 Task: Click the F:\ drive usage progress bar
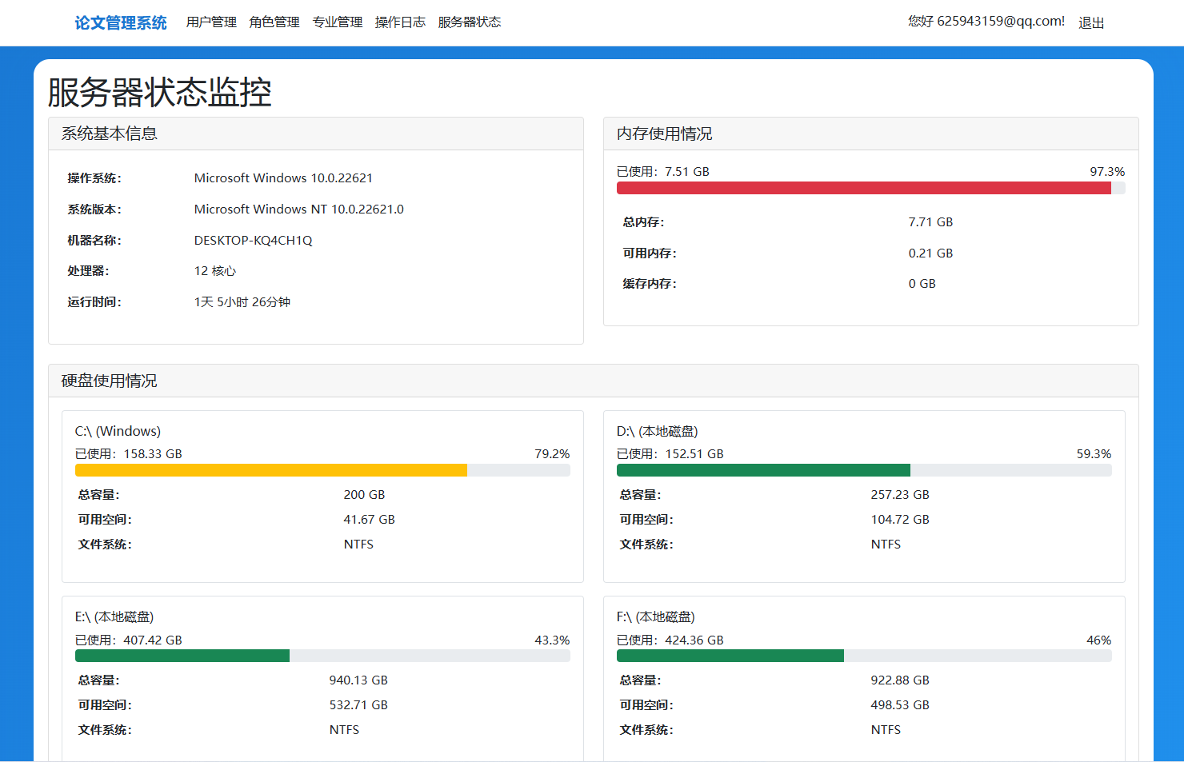point(730,656)
